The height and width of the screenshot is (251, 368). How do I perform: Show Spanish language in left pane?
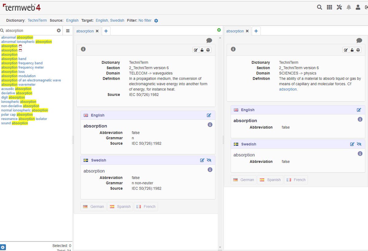pyautogui.click(x=120, y=207)
